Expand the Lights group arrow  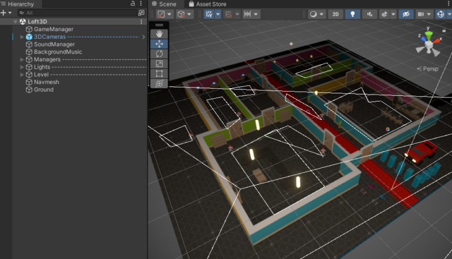point(22,68)
